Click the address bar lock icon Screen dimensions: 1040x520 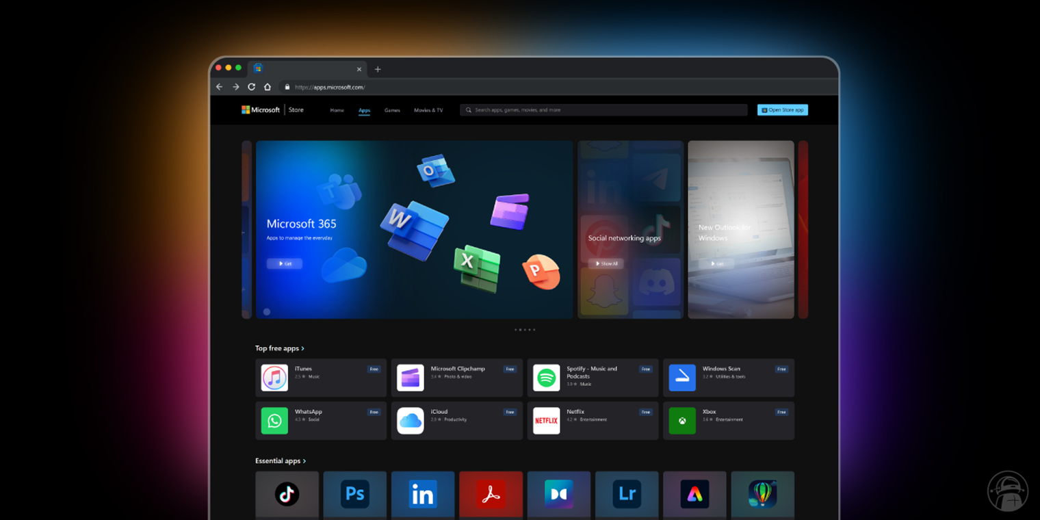tap(287, 87)
